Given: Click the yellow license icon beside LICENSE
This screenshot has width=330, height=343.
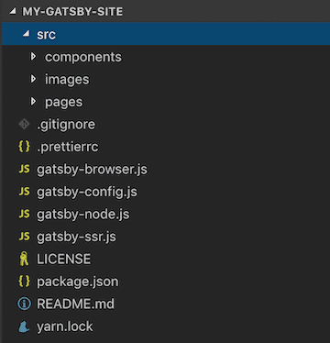Looking at the screenshot, I should pos(24,259).
